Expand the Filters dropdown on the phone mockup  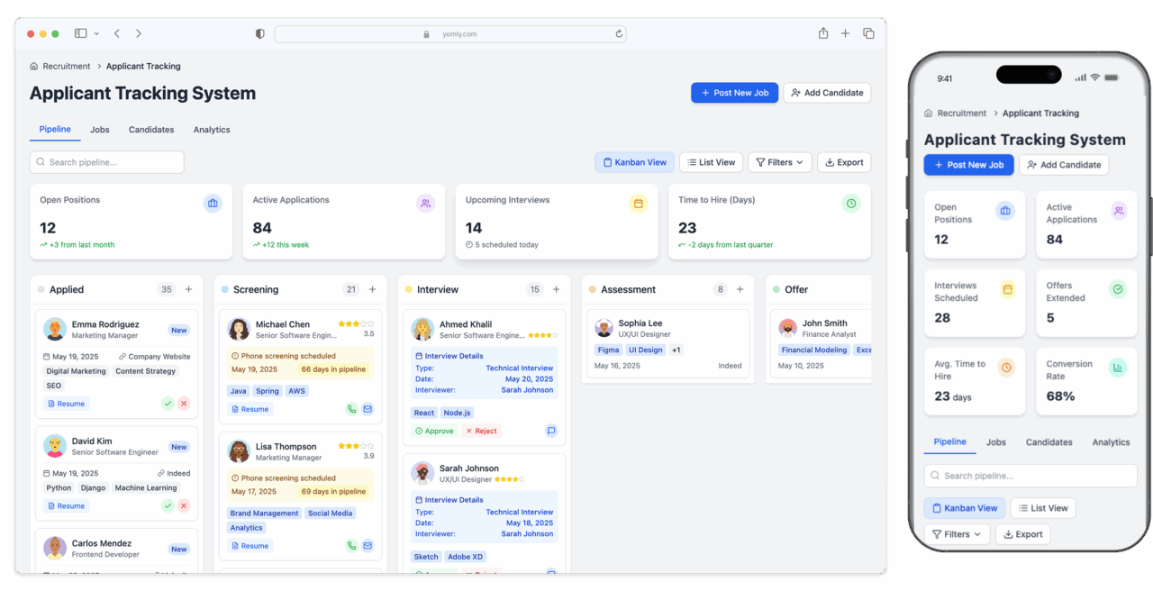tap(957, 534)
